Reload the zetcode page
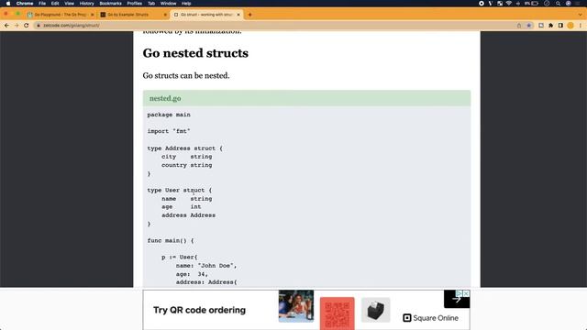Viewport: 587px width, 330px height. coord(27,26)
